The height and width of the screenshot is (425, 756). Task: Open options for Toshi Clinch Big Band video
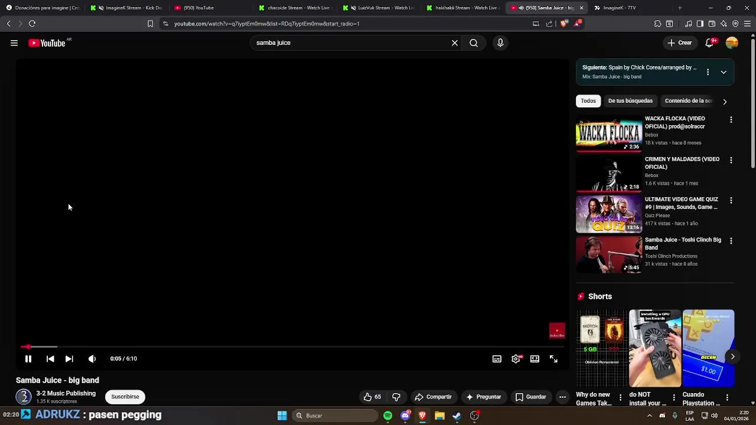(731, 241)
